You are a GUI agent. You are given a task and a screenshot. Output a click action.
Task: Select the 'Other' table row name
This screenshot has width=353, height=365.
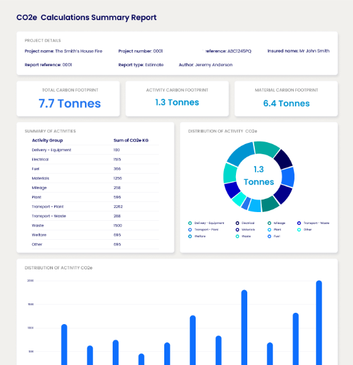37,244
